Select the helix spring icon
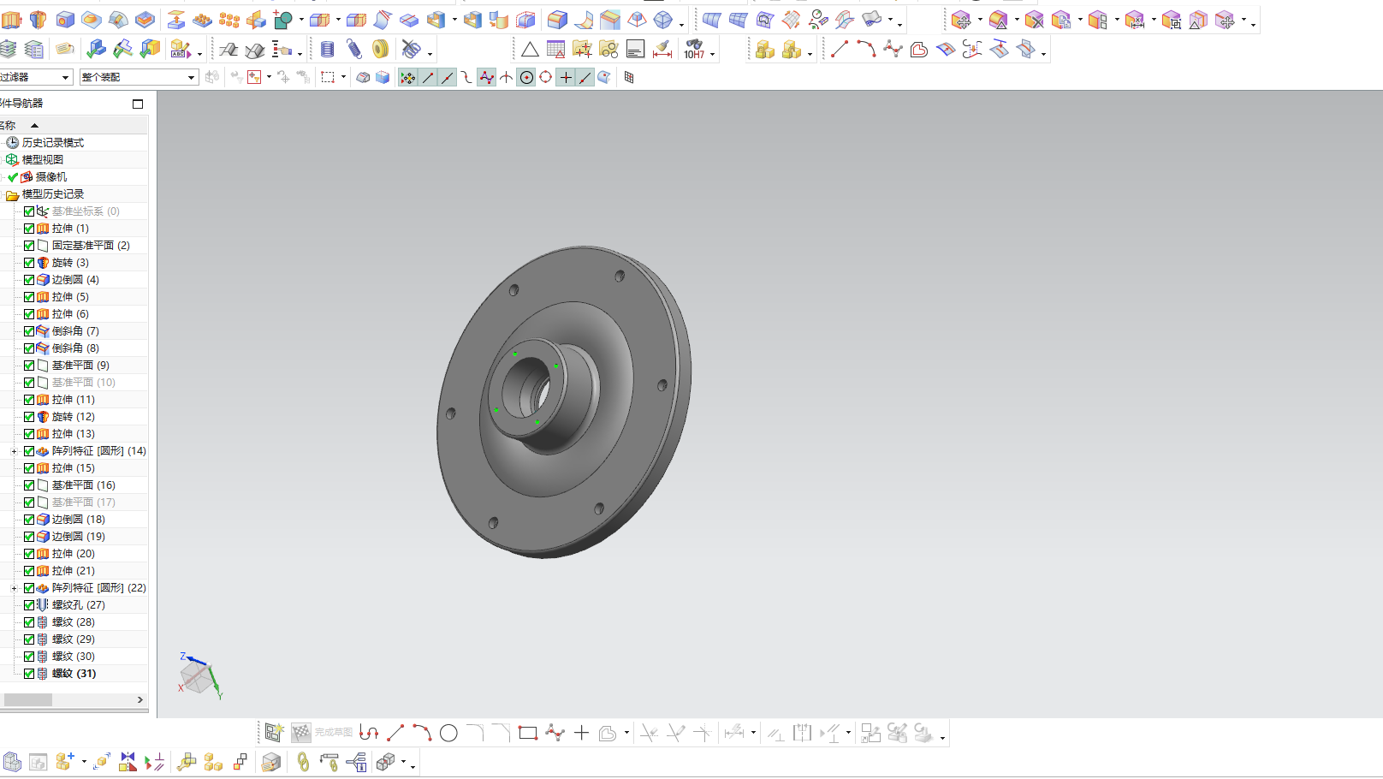 tap(353, 50)
